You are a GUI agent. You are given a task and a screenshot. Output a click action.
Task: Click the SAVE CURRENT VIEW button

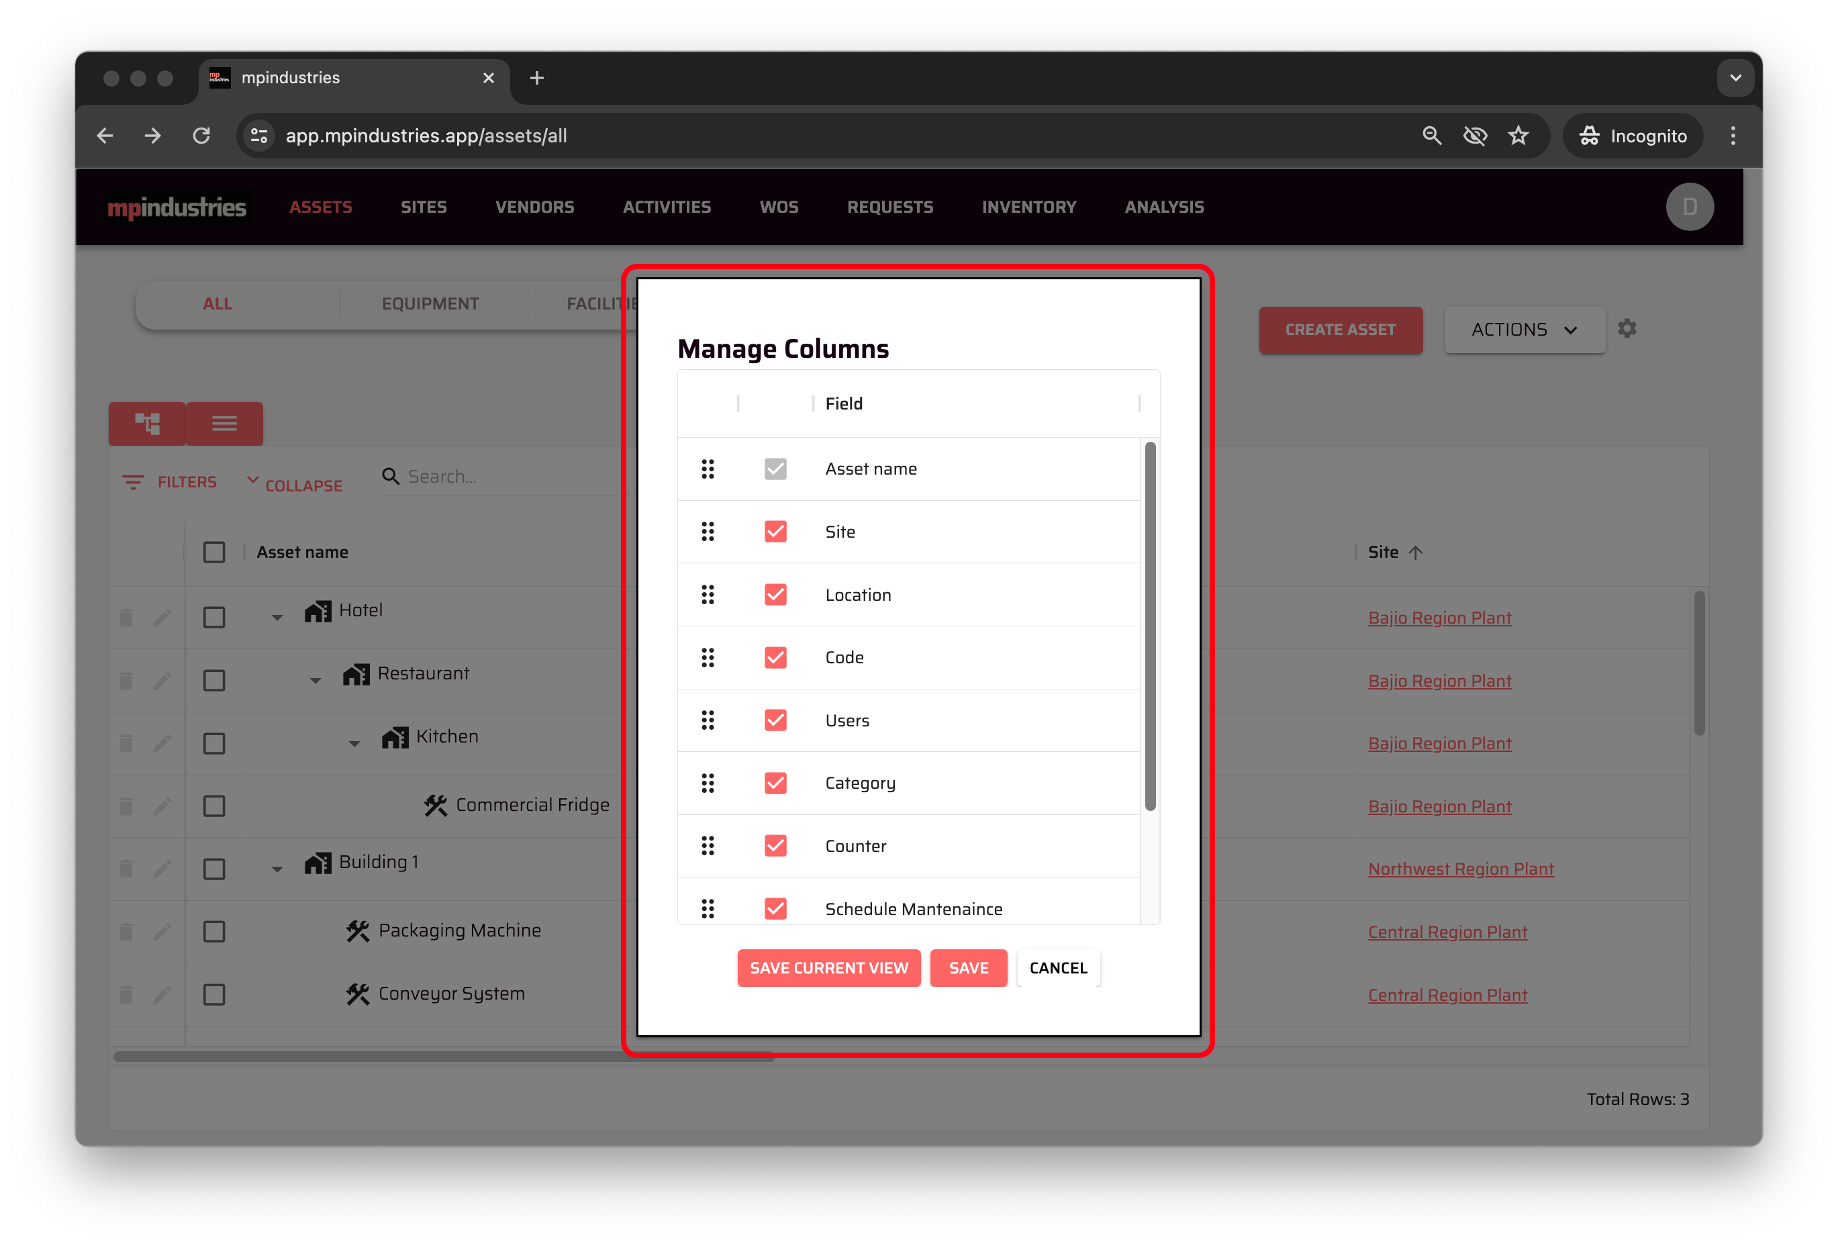[x=828, y=967]
